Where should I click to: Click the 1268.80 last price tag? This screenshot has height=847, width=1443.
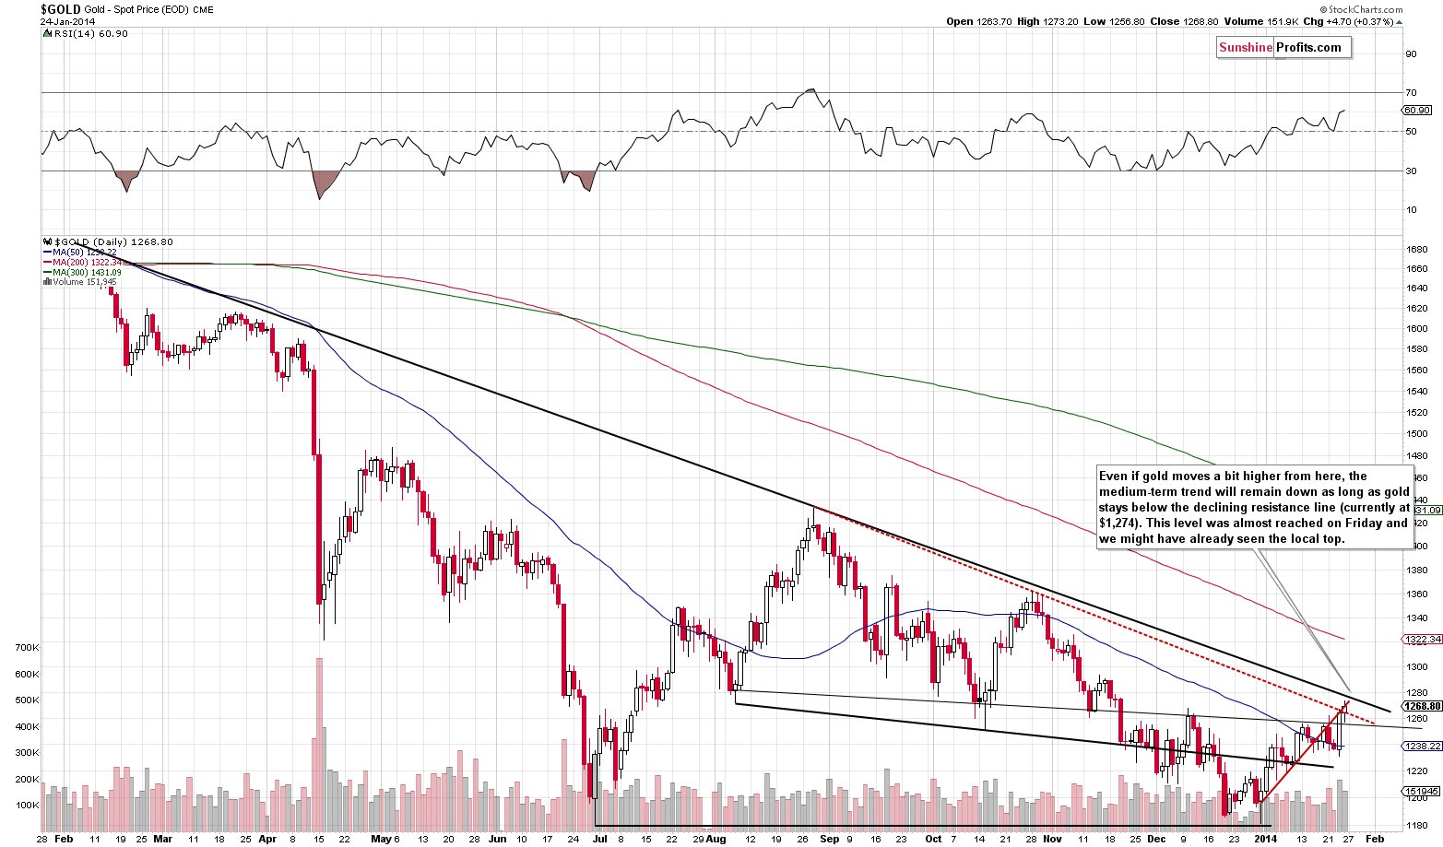click(x=1422, y=706)
